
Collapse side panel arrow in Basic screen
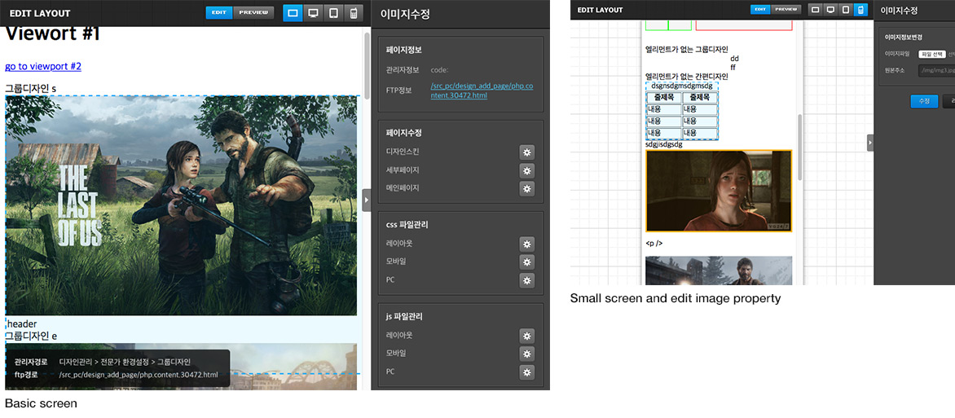[366, 200]
